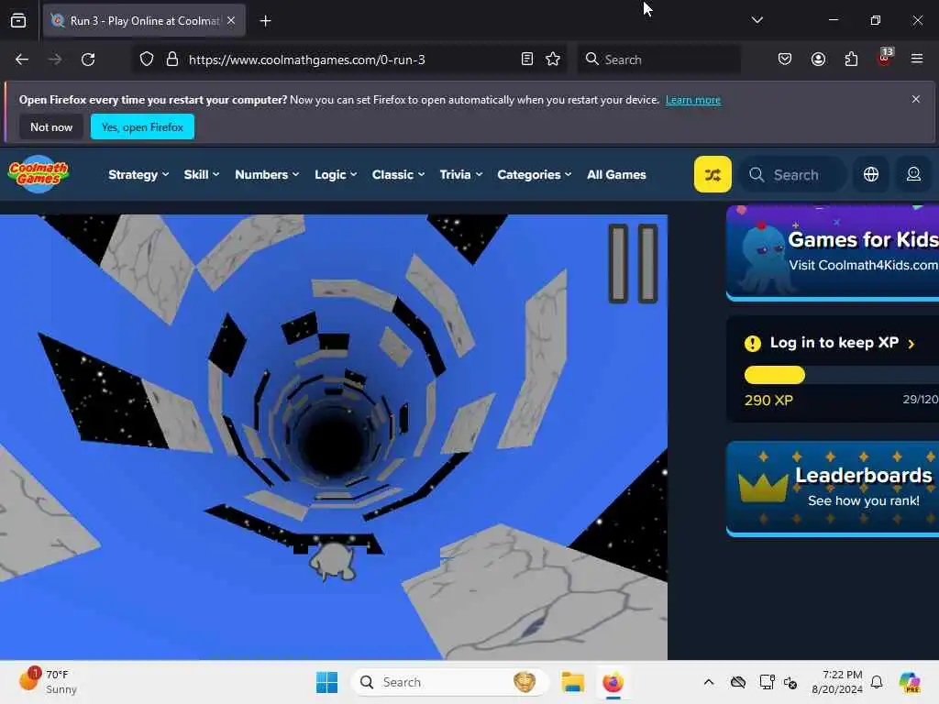Expand the Categories menu
The height and width of the screenshot is (704, 939).
[535, 174]
